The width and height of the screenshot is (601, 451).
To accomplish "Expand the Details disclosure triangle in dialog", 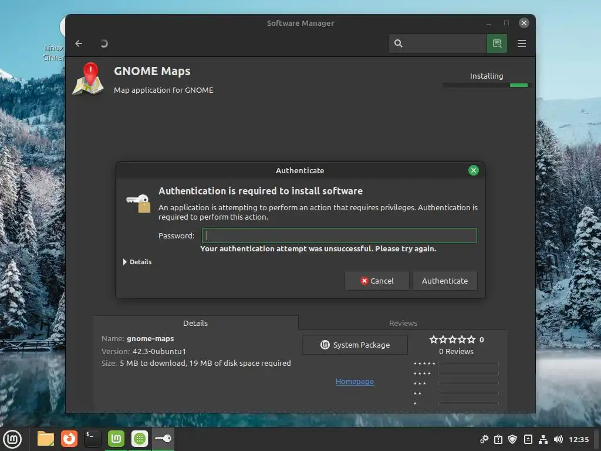I will coord(124,262).
